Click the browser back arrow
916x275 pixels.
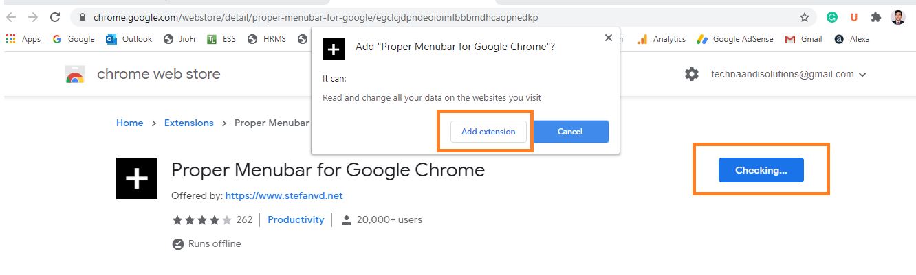coord(11,17)
